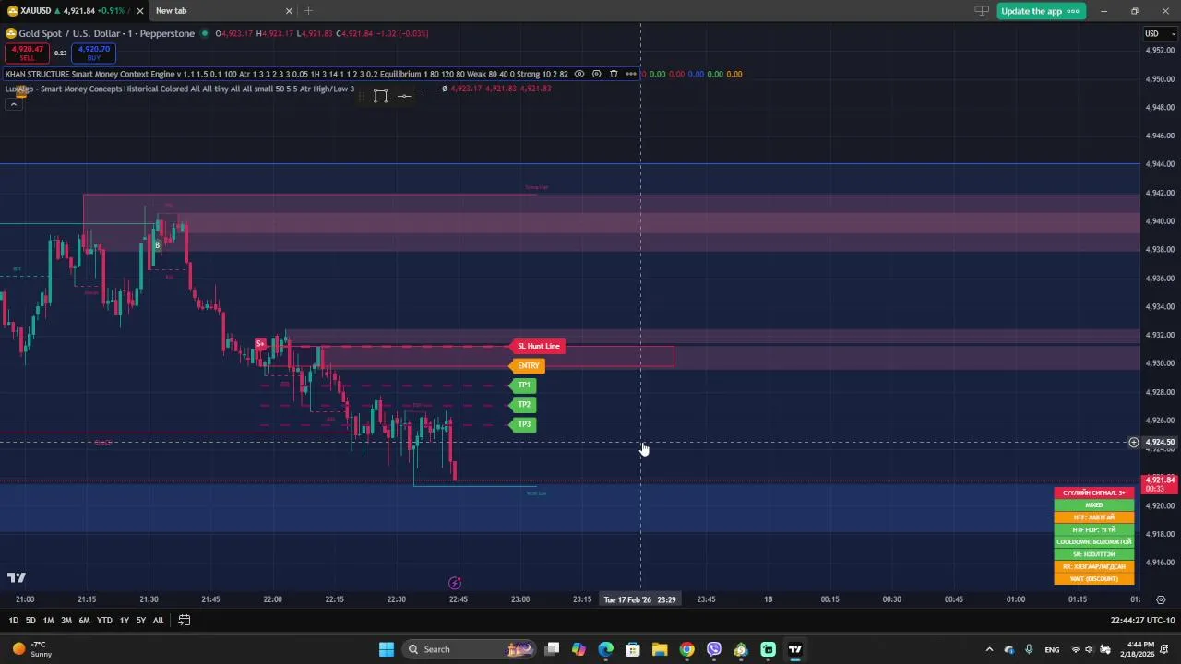
Task: Click the purple lightning event marker
Action: click(454, 583)
